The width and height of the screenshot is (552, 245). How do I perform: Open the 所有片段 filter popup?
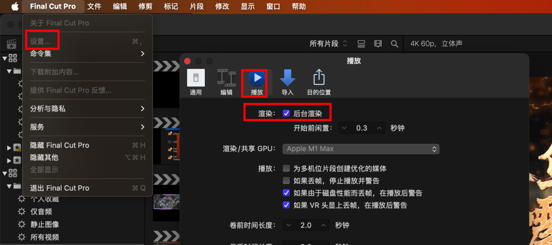click(x=328, y=44)
